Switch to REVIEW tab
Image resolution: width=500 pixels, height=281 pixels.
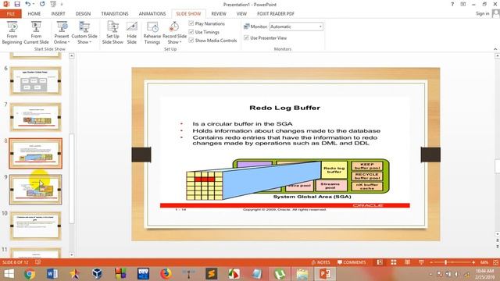(x=219, y=14)
